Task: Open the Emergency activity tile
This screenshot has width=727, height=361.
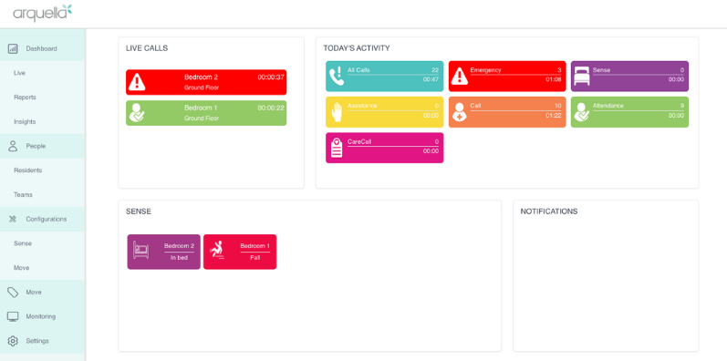Action: 507,76
